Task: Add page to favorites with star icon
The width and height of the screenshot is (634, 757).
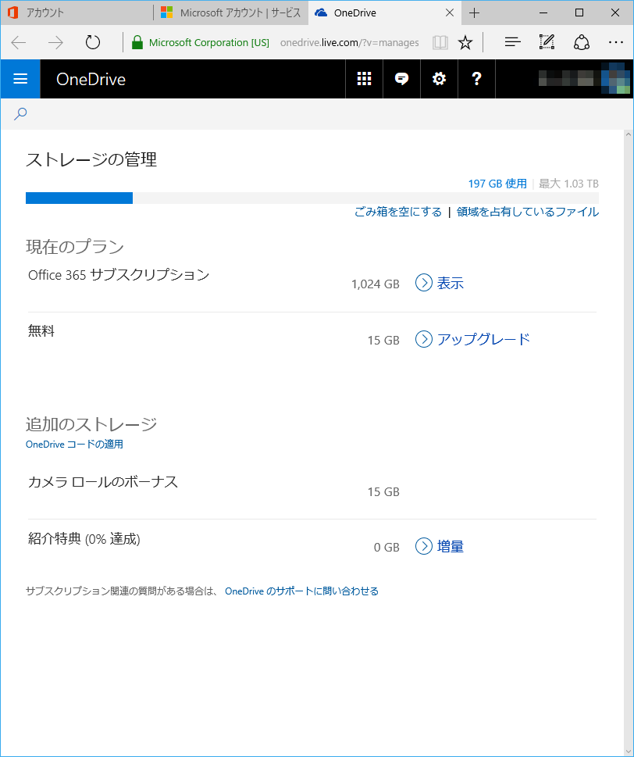Action: pyautogui.click(x=465, y=42)
